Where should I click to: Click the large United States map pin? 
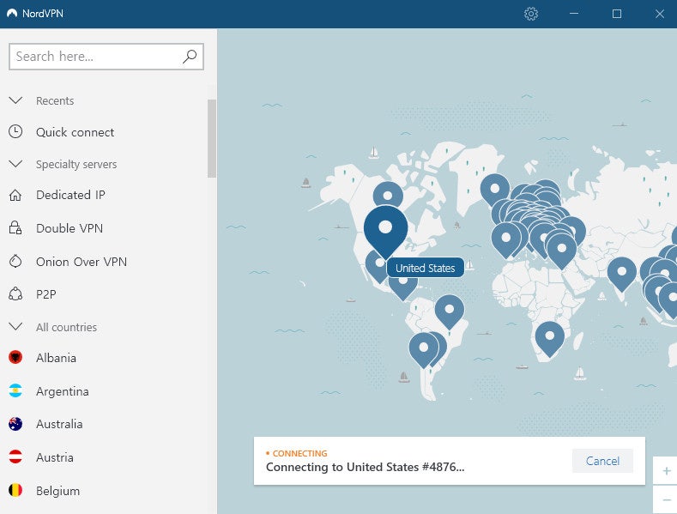385,227
